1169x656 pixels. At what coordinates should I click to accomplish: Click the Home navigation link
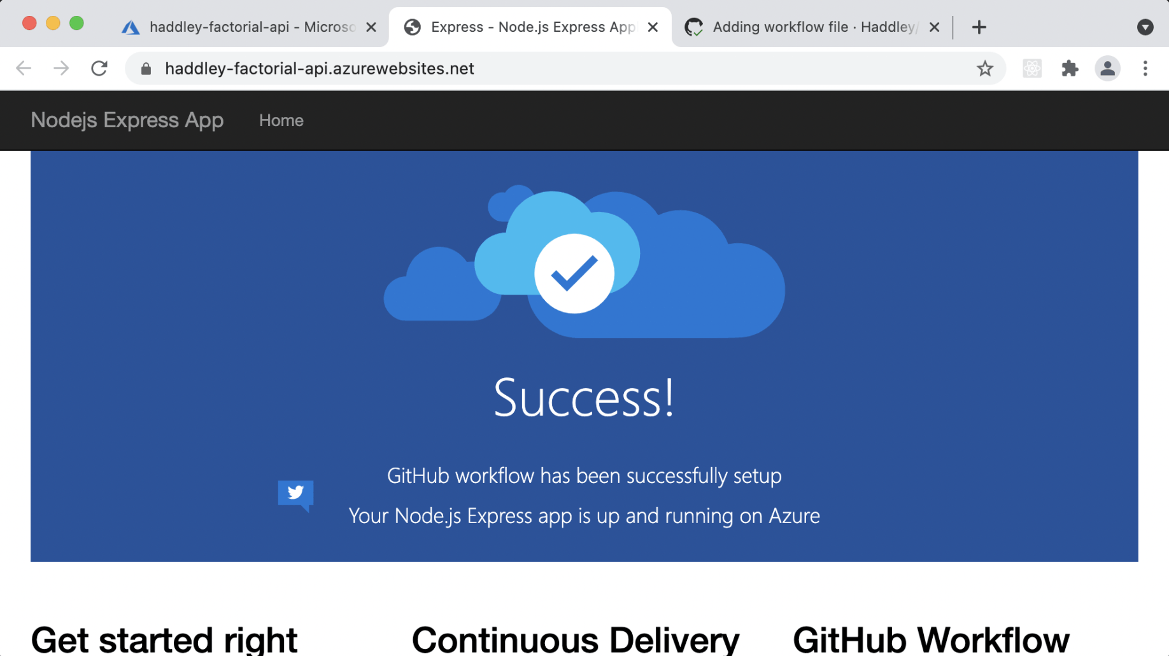click(281, 121)
